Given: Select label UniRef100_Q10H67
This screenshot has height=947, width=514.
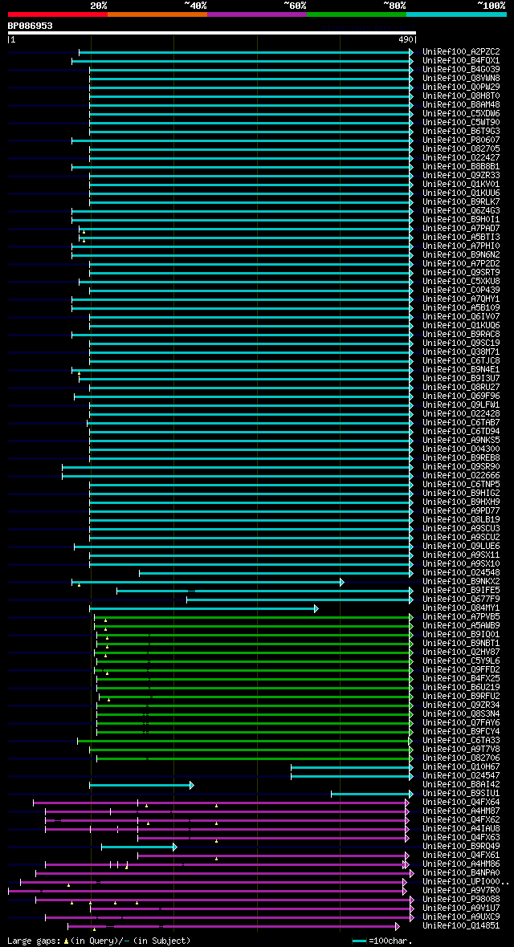Looking at the screenshot, I should point(461,767).
